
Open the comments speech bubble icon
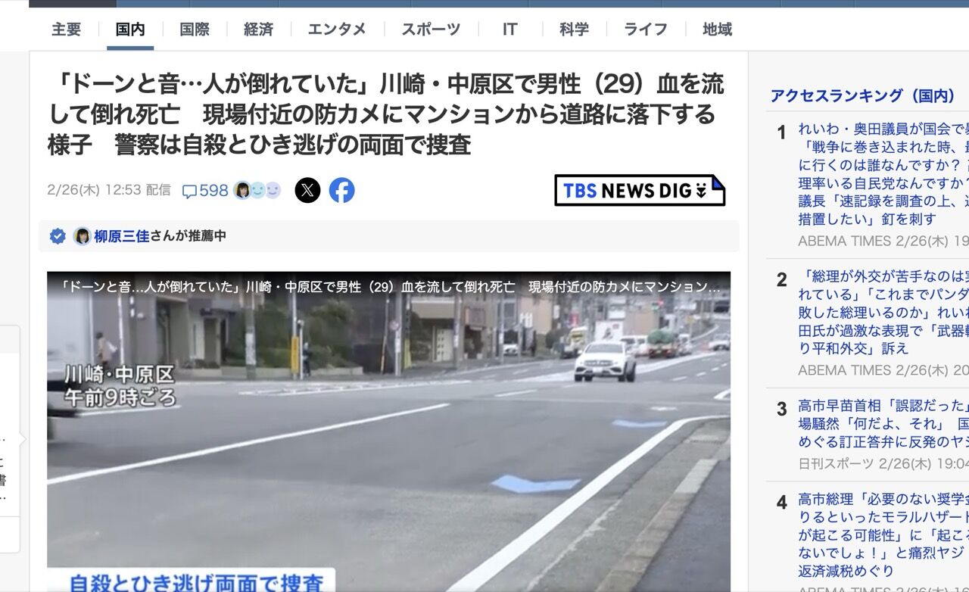pyautogui.click(x=189, y=192)
